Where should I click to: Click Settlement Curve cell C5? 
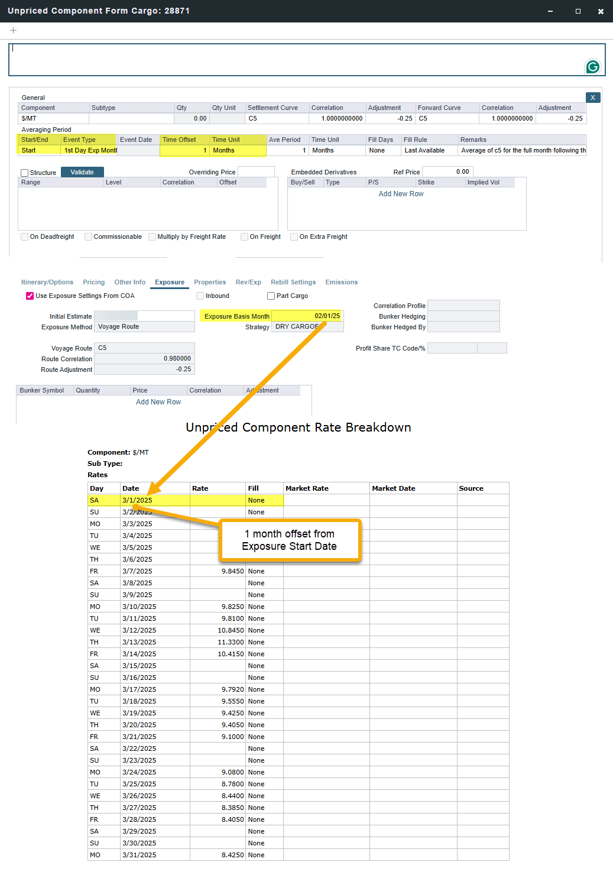point(277,118)
